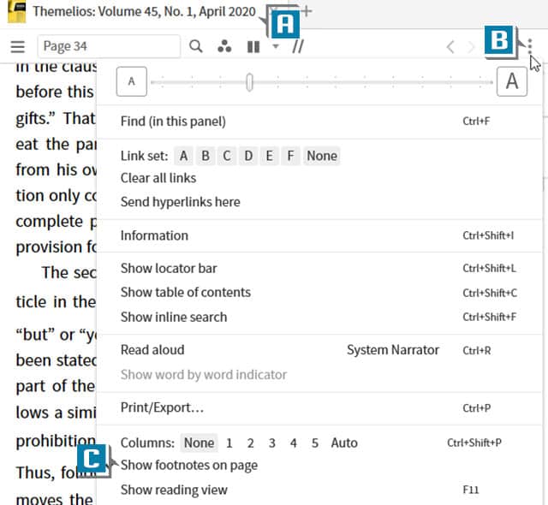
Task: Choose 2 columns layout
Action: [250, 443]
